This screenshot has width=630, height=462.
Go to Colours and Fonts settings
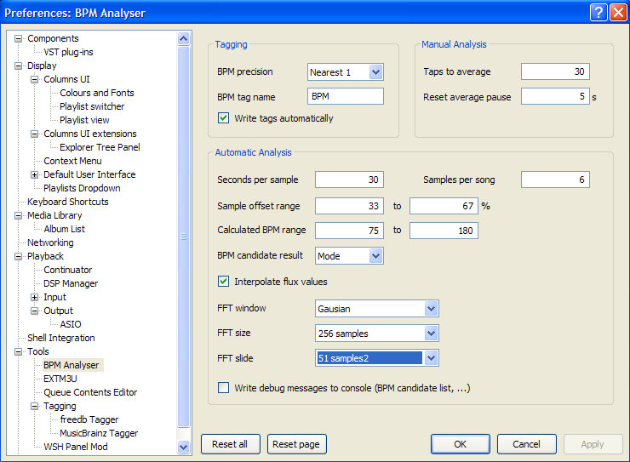pyautogui.click(x=97, y=93)
